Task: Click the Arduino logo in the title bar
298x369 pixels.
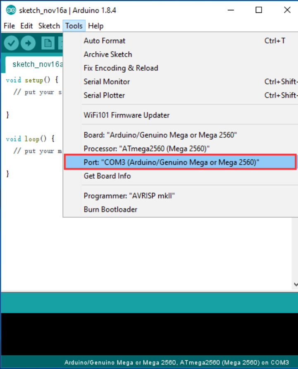Action: click(x=11, y=10)
